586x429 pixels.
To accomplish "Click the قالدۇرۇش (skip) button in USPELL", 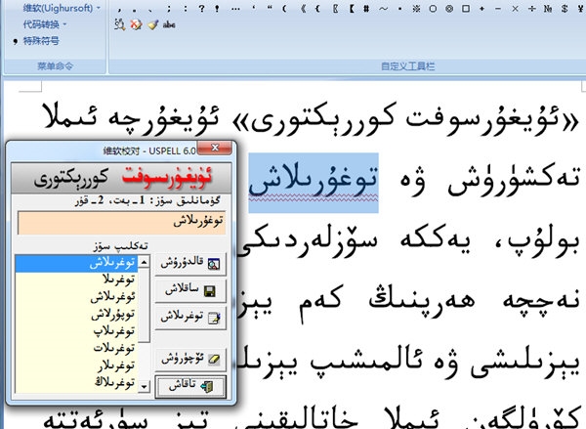I will [190, 264].
